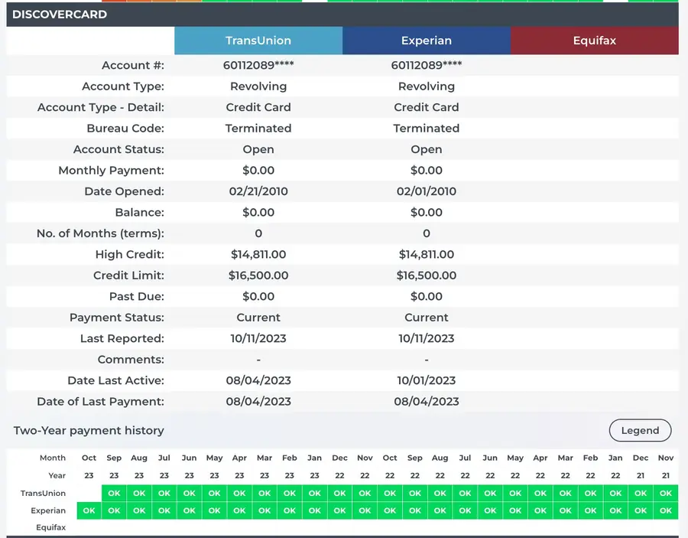
Task: Click the Account Type - Detail: label
Action: (x=101, y=108)
